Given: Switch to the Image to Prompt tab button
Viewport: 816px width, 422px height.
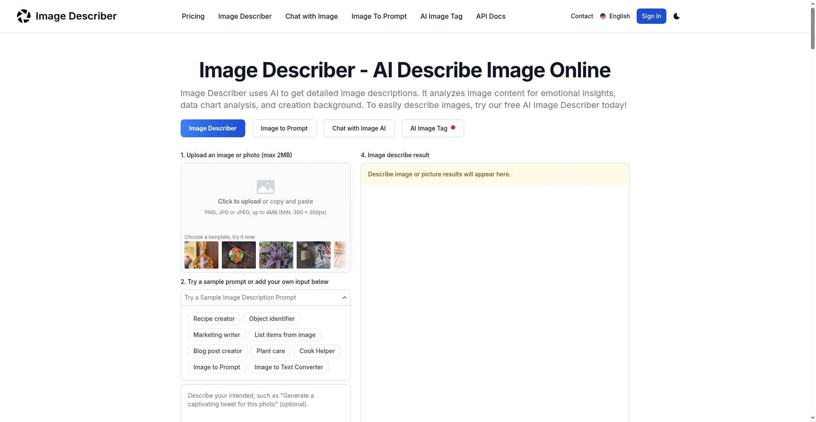Looking at the screenshot, I should pos(284,128).
